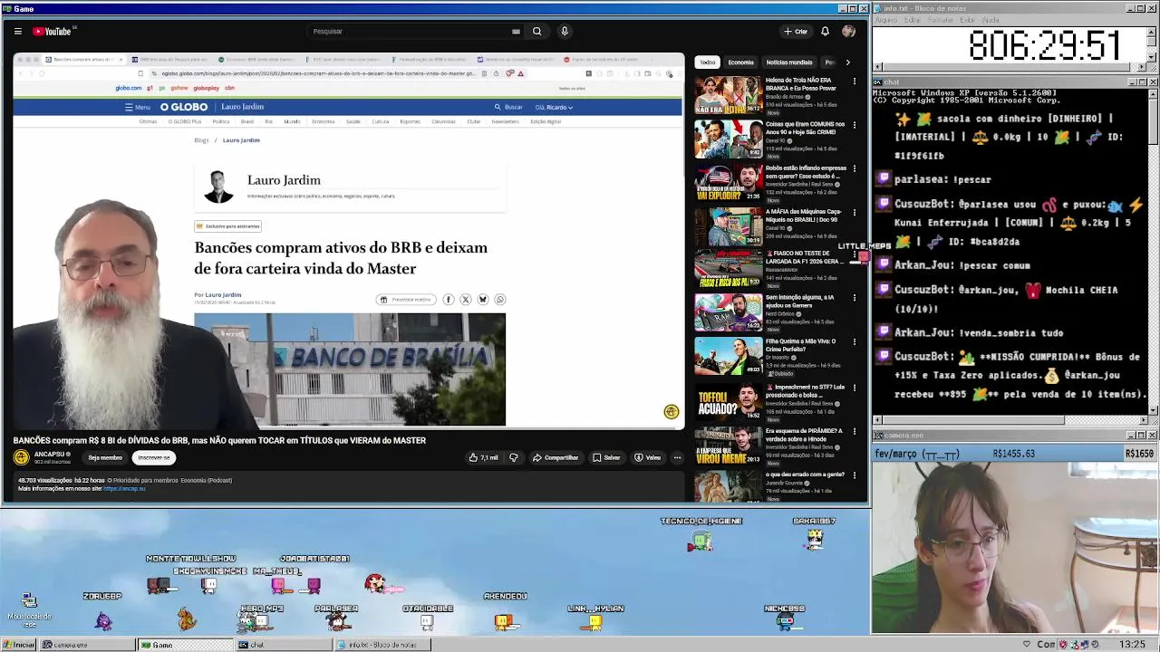Screen dimensions: 1160x652
Task: Open the TOFFOLI ACUADO video thumbnail
Action: point(729,401)
